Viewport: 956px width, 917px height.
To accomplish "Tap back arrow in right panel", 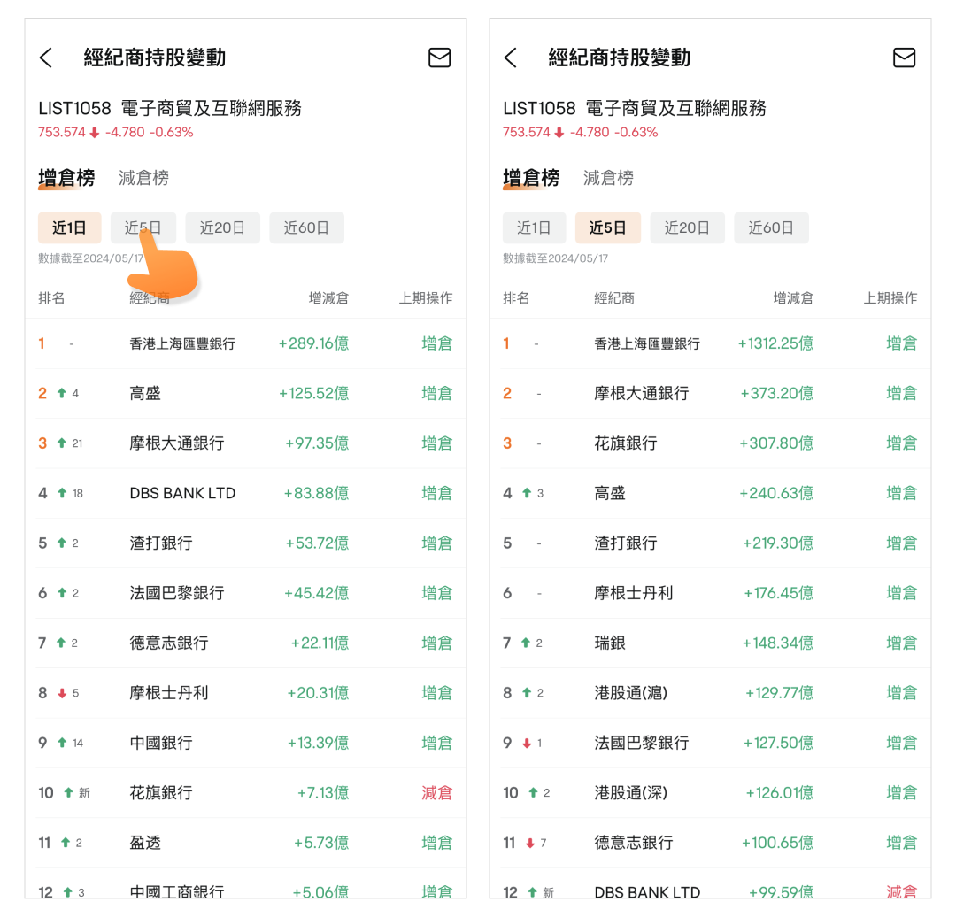I will tap(511, 58).
